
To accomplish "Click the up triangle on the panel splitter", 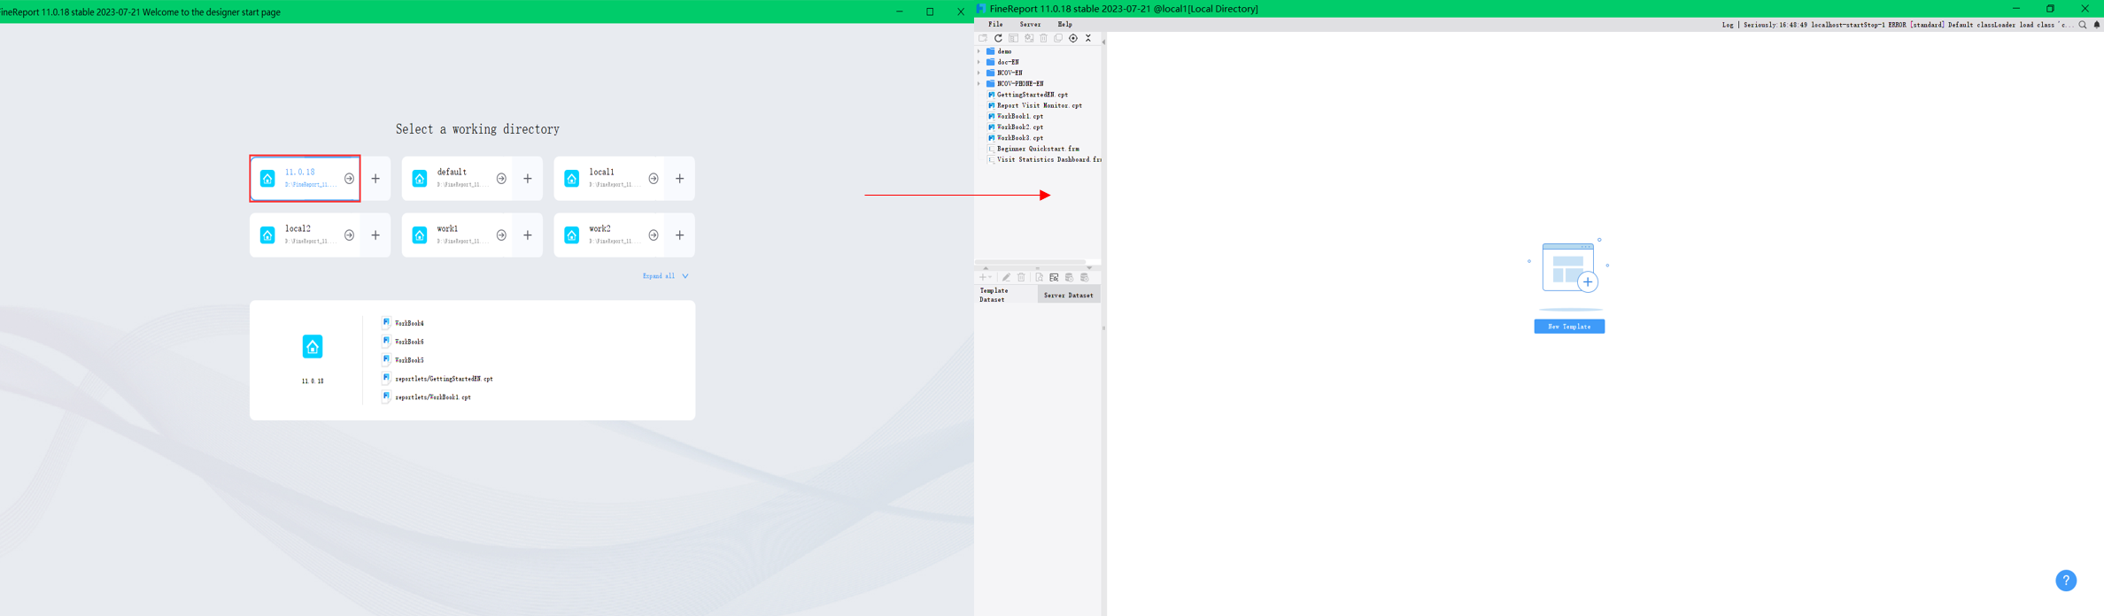I will point(986,268).
